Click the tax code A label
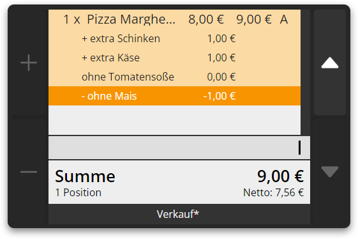This screenshot has width=358, height=239. point(284,19)
